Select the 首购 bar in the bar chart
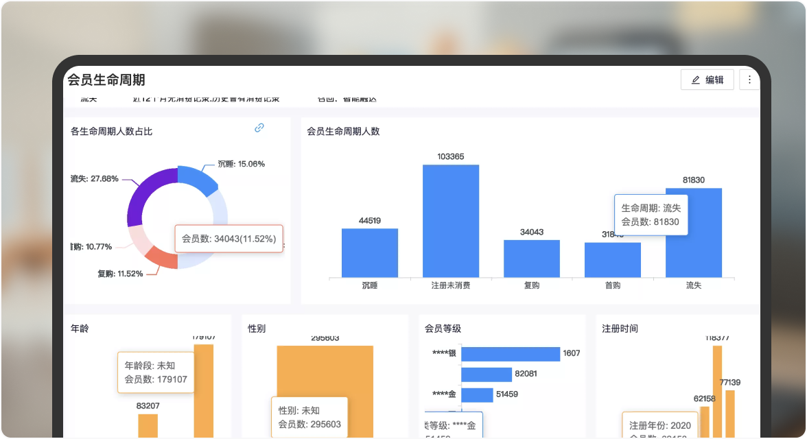The width and height of the screenshot is (807, 439). pos(613,259)
